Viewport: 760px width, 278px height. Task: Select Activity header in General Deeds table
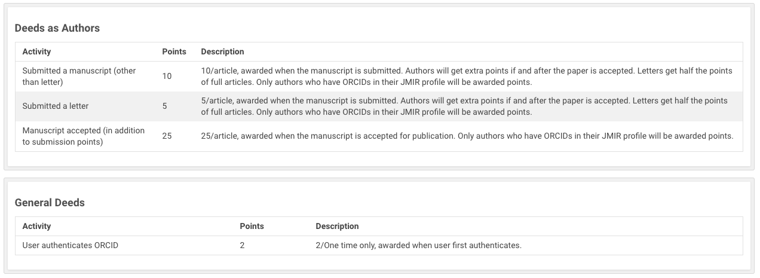(x=36, y=227)
